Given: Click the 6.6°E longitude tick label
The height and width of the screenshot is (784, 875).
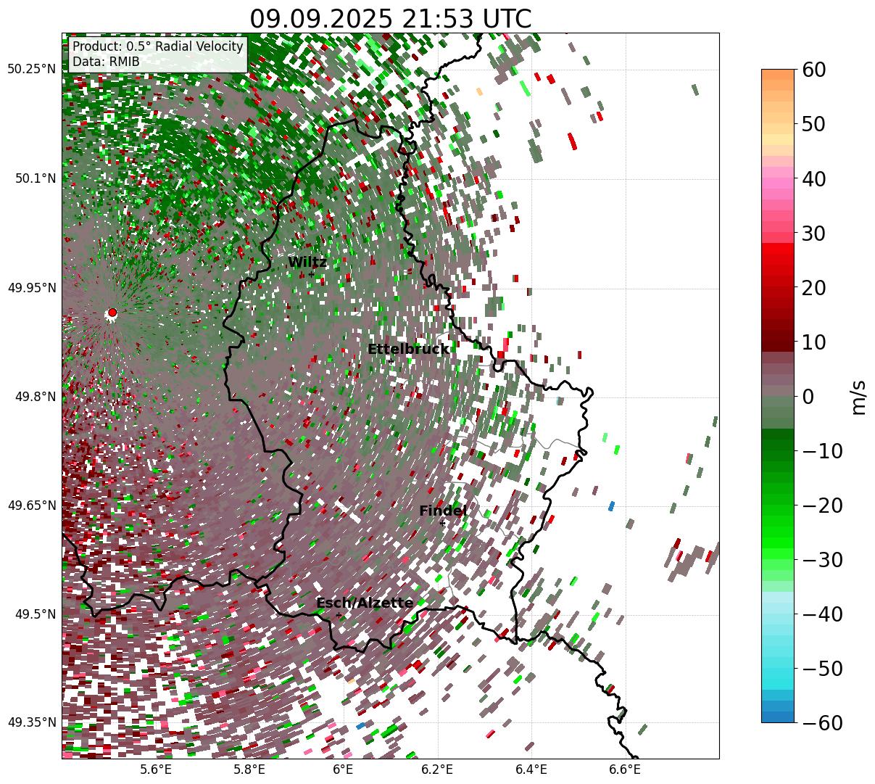Looking at the screenshot, I should tap(626, 769).
